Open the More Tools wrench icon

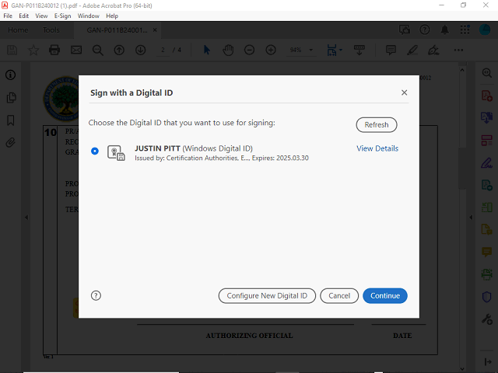[487, 319]
